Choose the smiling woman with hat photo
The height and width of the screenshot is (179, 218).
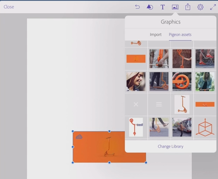136,81
